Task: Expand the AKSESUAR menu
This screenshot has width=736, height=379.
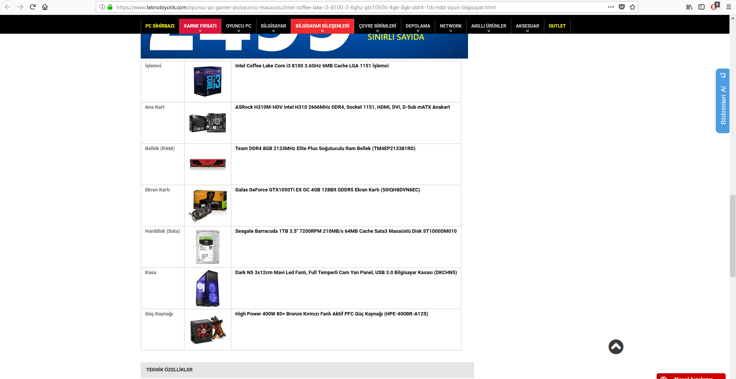Action: point(527,26)
